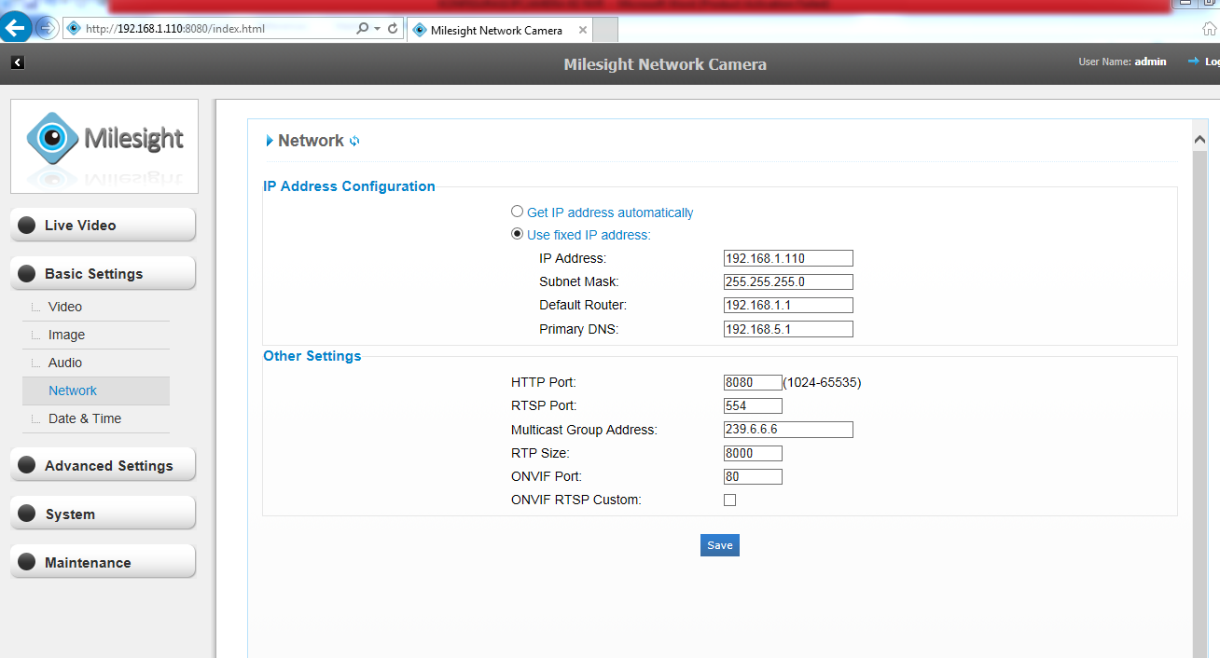Enable the ONVIF RTSP Custom checkbox

click(730, 500)
